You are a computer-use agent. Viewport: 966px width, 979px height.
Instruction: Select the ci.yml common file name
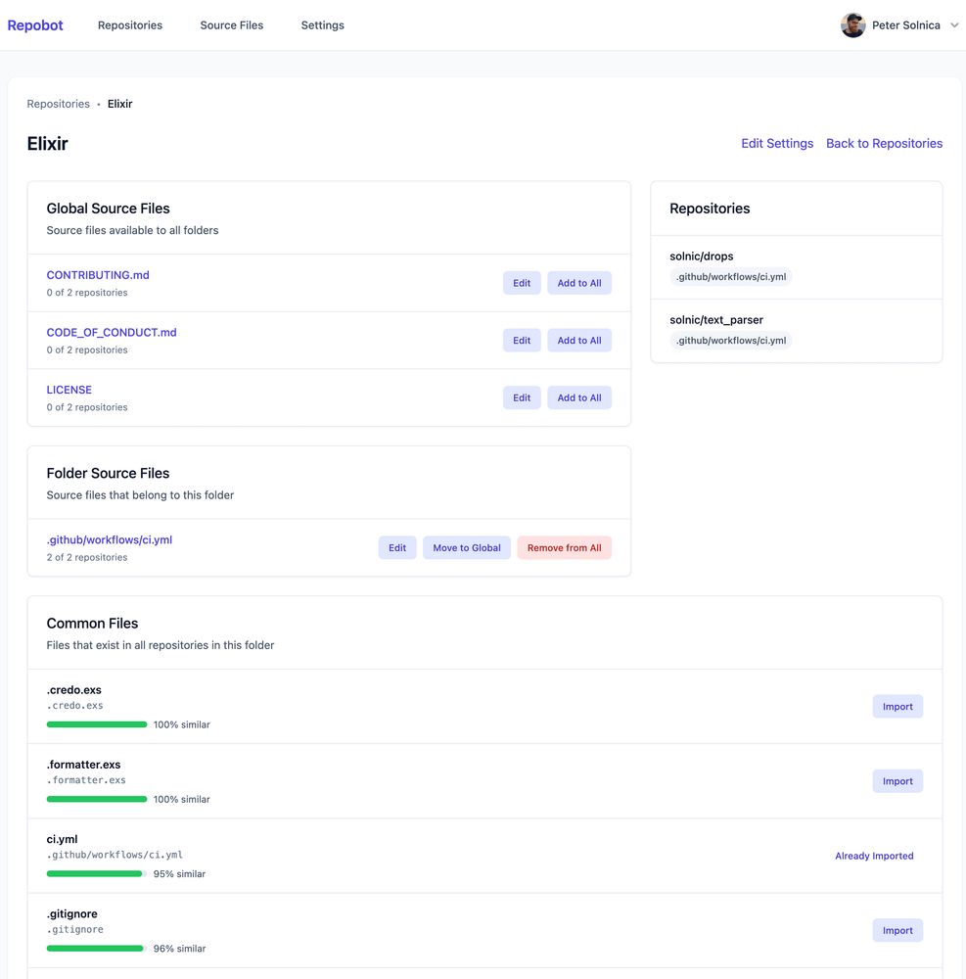click(62, 839)
